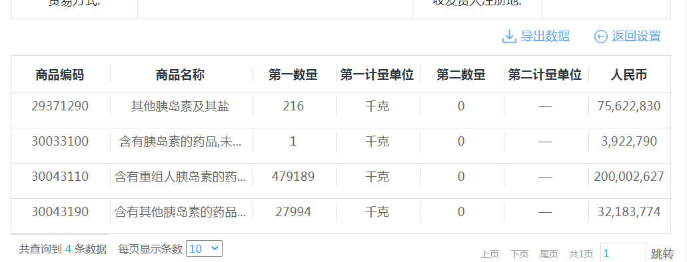The width and height of the screenshot is (687, 262).
Task: Click RMB amount 32,183,774
Action: coord(629,211)
